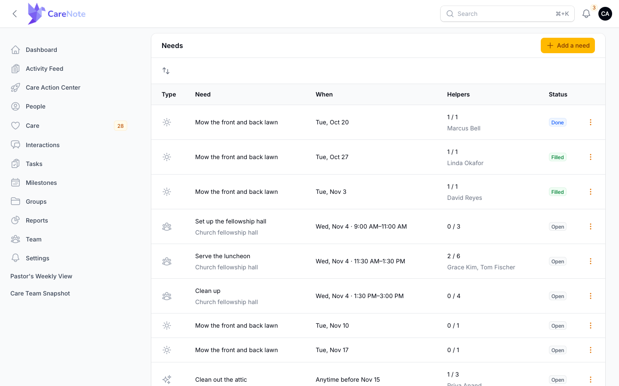Click the Clean out the attic need
This screenshot has width=619, height=386.
(221, 380)
